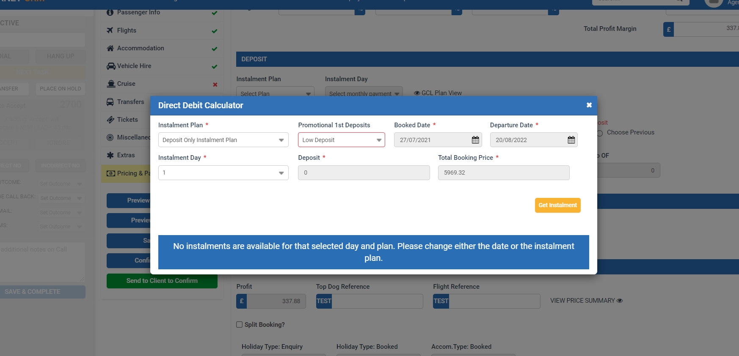Select the highlighted Pricing sidebar item
Screen dimensions: 739x356
tap(126, 173)
